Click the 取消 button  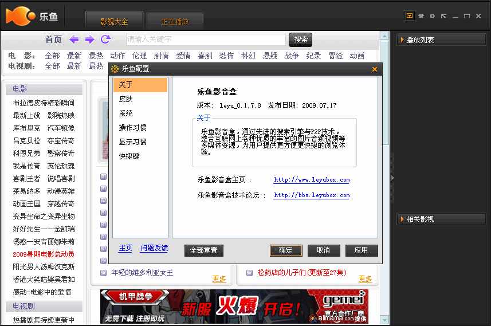324,250
